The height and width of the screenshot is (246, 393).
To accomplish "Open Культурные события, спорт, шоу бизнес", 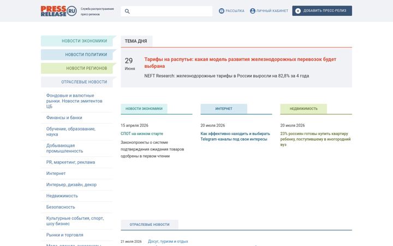I will [x=75, y=221].
